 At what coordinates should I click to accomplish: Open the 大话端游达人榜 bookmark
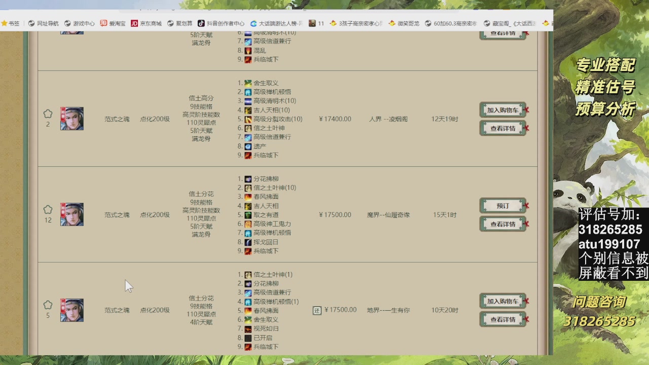(276, 23)
